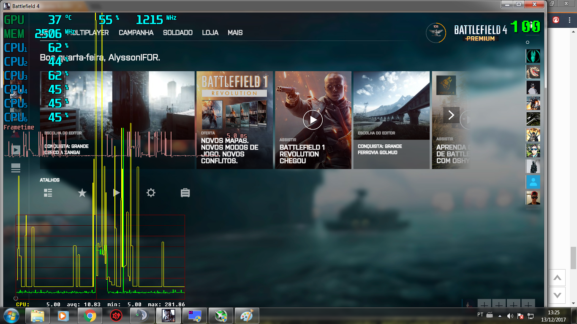Click the server browser grid icon under Atalhos
The image size is (577, 324).
tap(48, 193)
